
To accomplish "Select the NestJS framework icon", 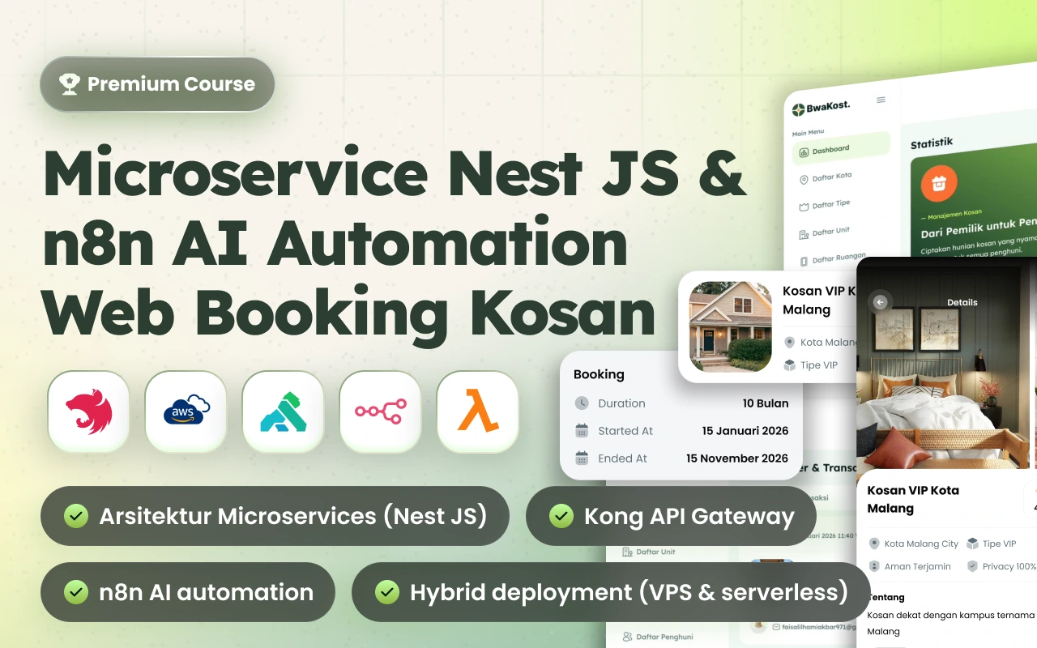I will 88,411.
